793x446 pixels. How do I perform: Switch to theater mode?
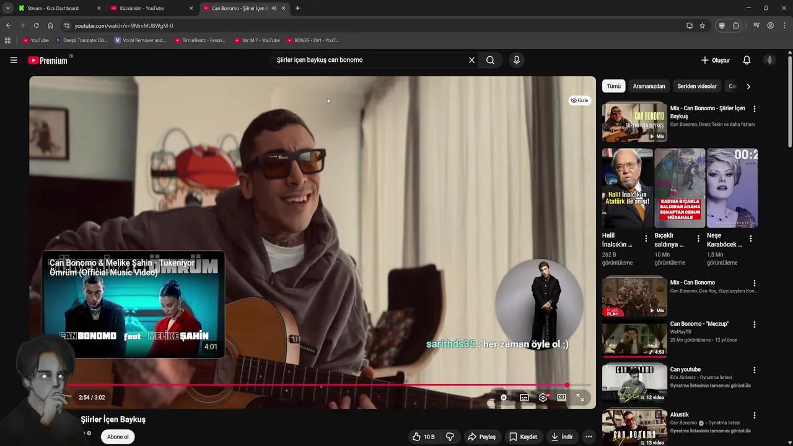[561, 398]
